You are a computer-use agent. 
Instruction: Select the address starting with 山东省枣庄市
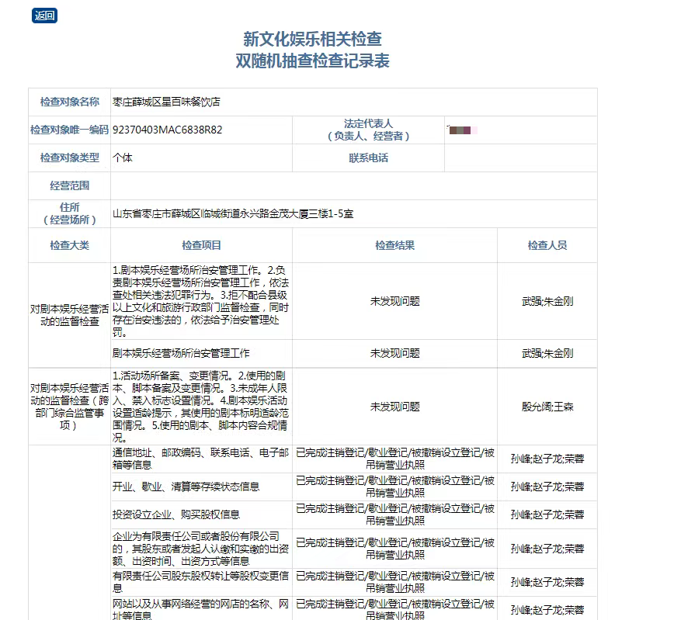(x=233, y=213)
